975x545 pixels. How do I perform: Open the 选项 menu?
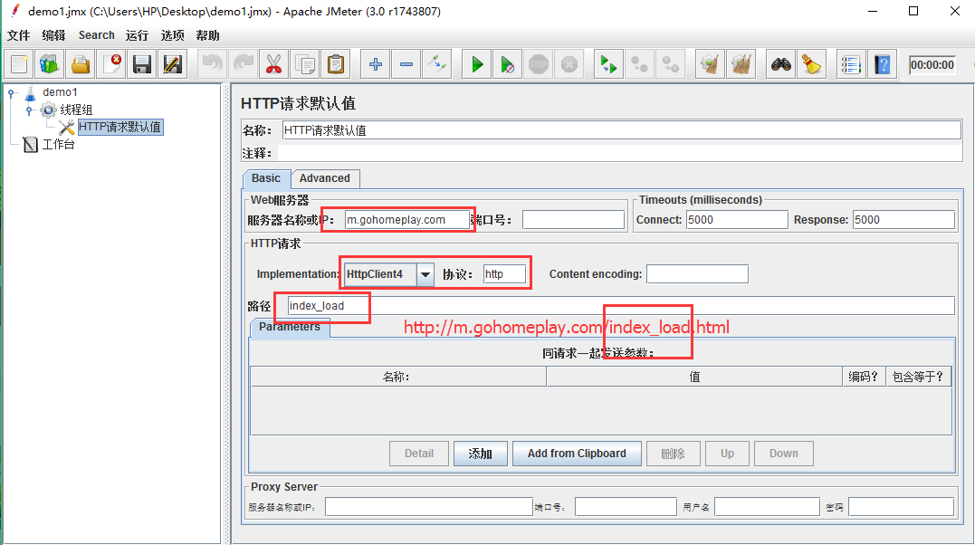[172, 35]
